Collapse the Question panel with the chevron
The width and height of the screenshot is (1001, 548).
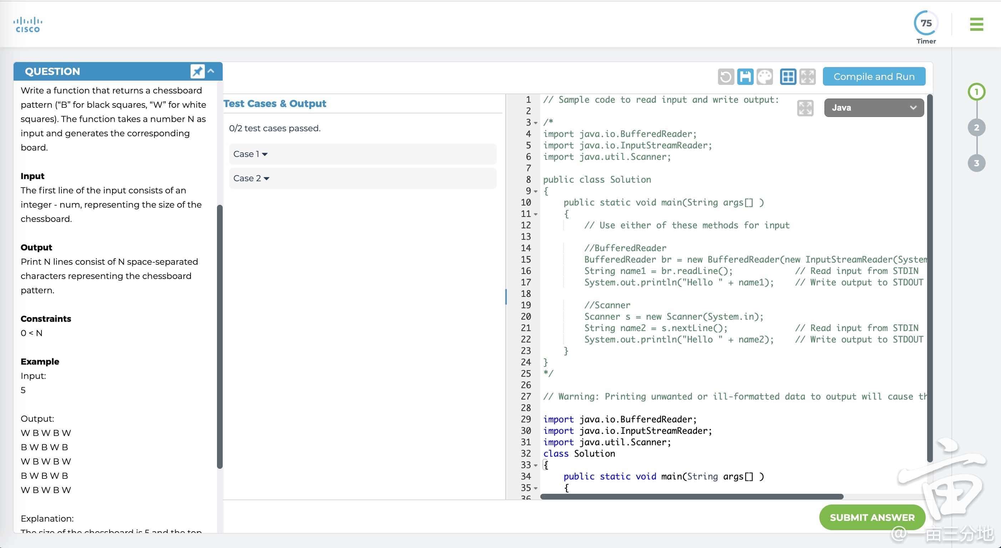point(211,71)
